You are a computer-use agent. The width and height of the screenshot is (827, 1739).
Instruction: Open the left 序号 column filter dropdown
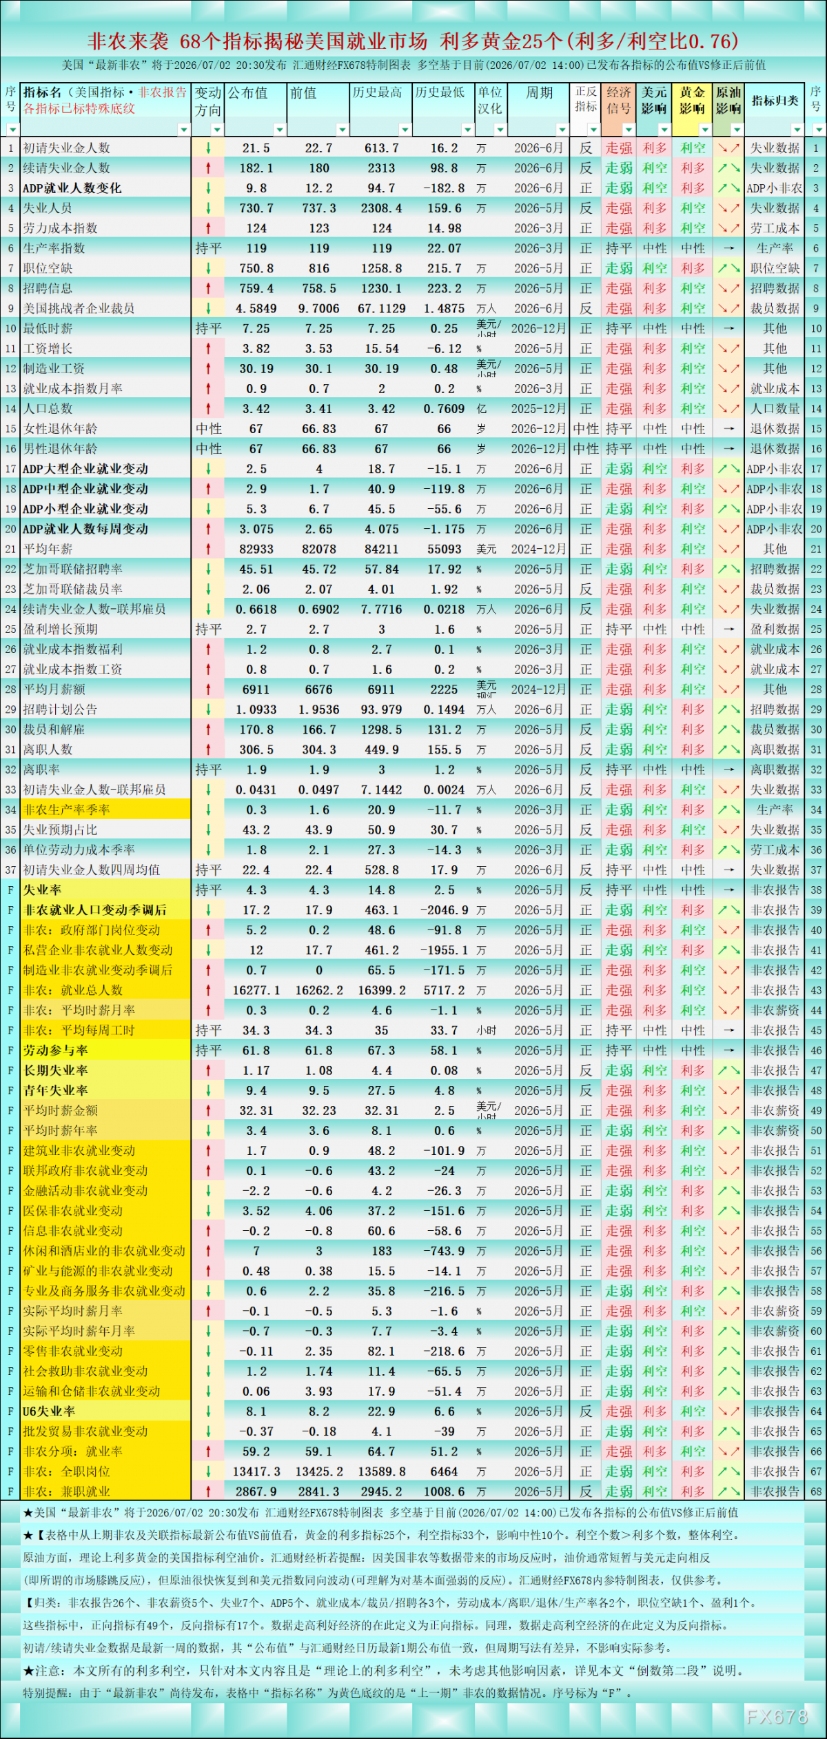tap(12, 129)
